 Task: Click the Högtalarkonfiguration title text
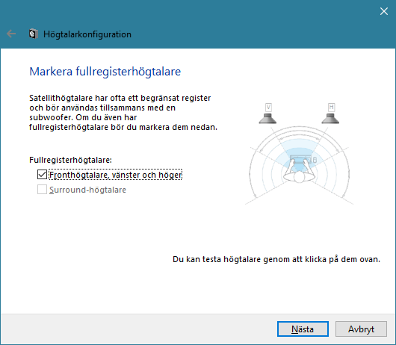coord(87,34)
